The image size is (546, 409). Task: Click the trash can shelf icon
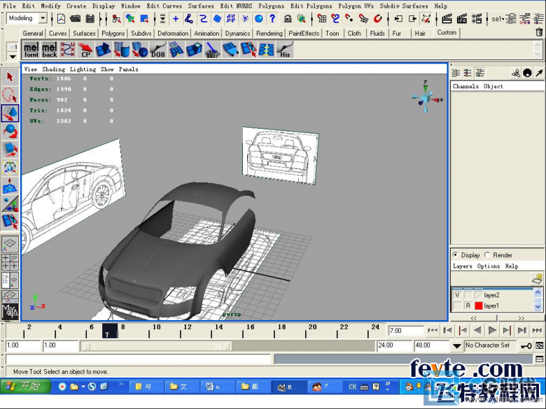coord(539,32)
